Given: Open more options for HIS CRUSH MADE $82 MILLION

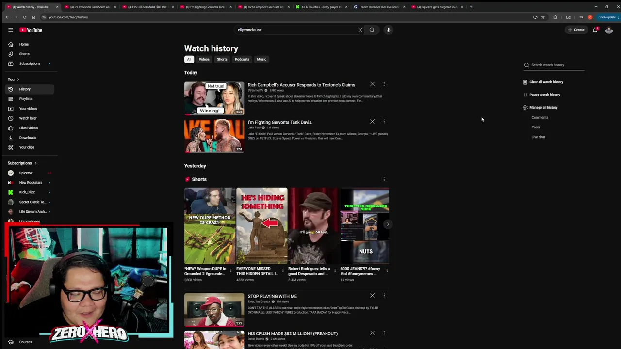Looking at the screenshot, I should click(384, 333).
